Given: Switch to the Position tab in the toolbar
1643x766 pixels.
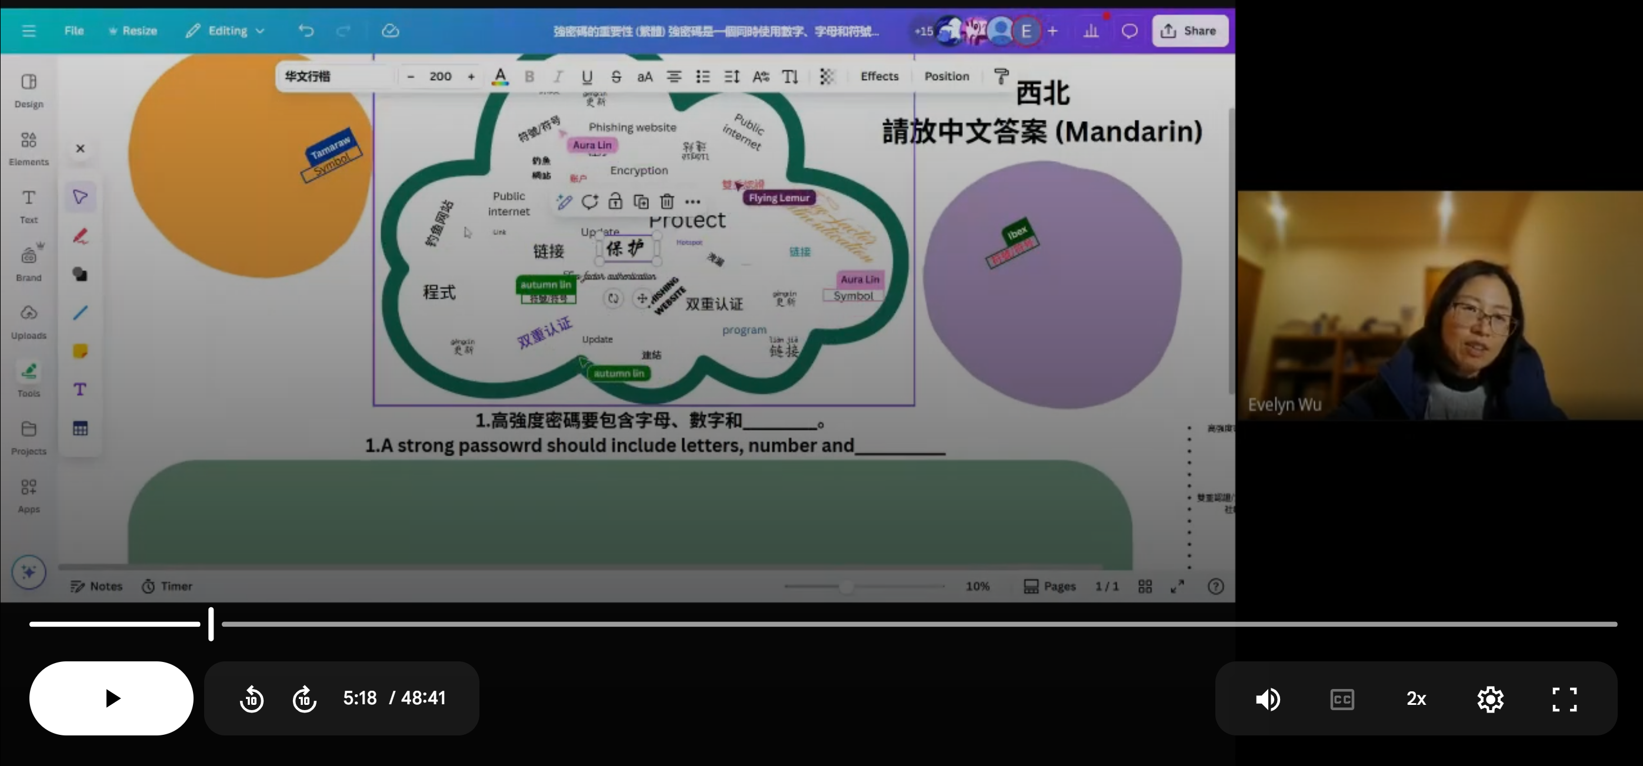Looking at the screenshot, I should pos(947,76).
